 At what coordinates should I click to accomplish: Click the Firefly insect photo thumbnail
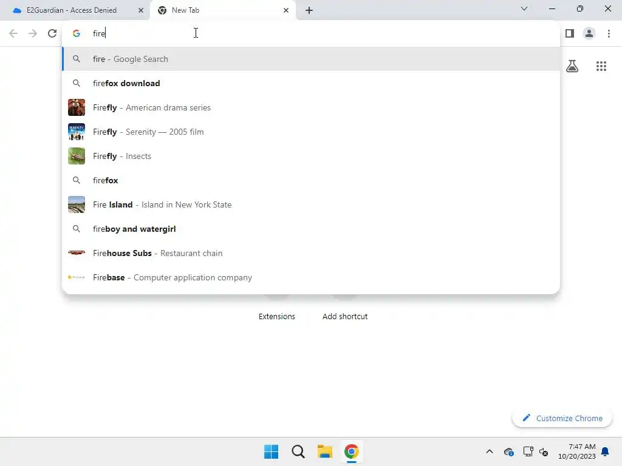(77, 156)
